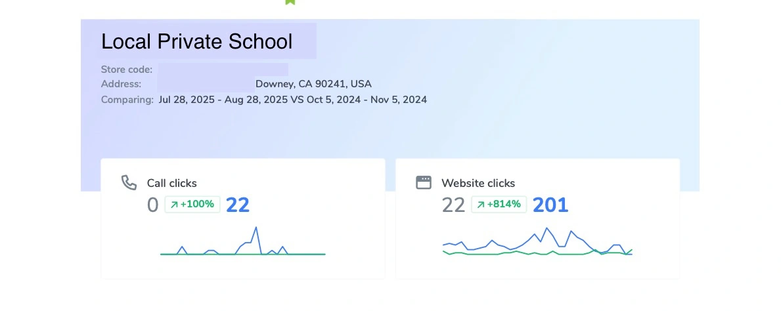
Task: Click the gray previous website clicks value 22
Action: coord(453,205)
